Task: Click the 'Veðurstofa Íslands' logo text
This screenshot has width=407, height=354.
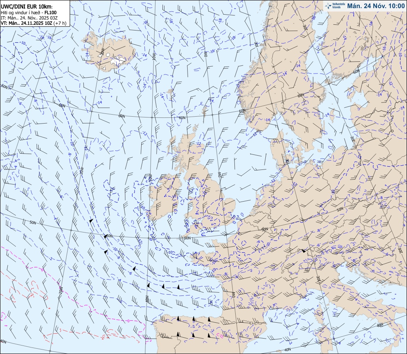Action: pos(339,6)
